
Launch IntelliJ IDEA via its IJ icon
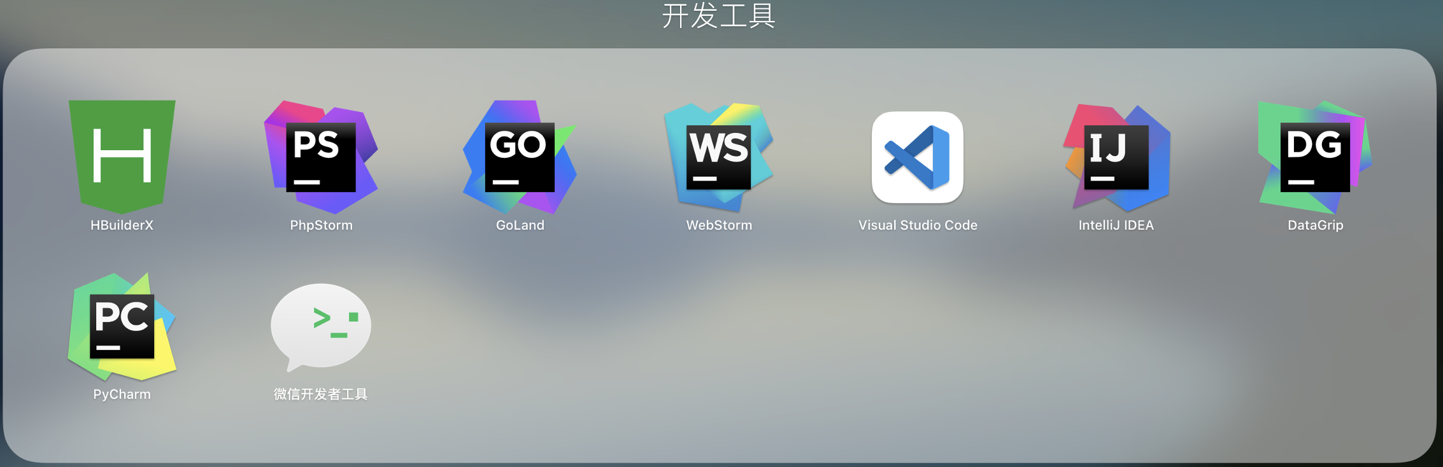tap(1116, 157)
